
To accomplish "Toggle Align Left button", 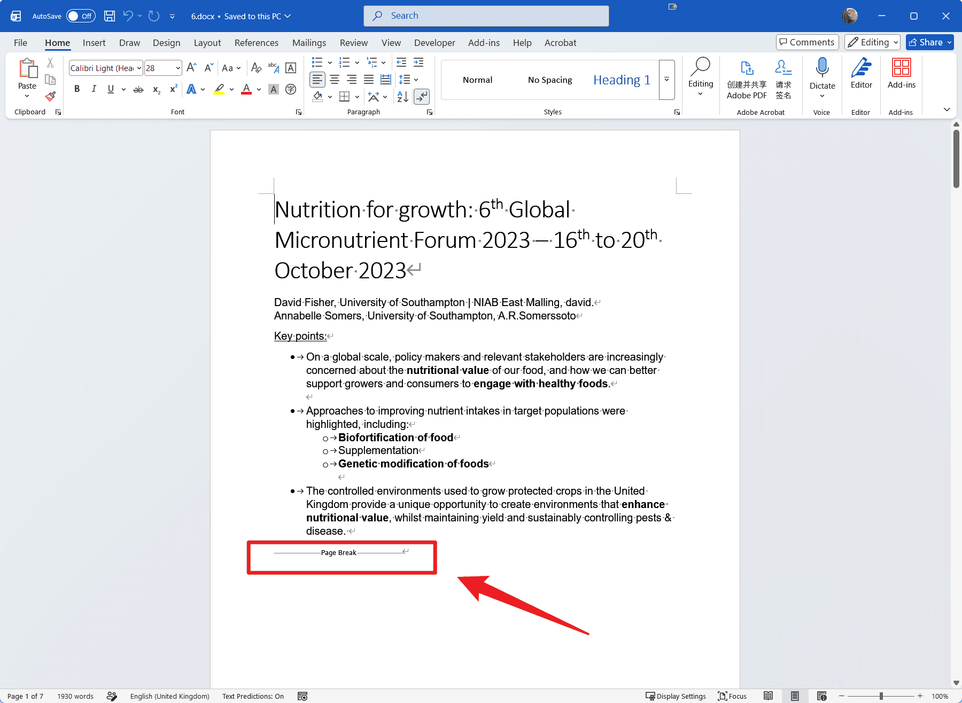I will pos(317,80).
